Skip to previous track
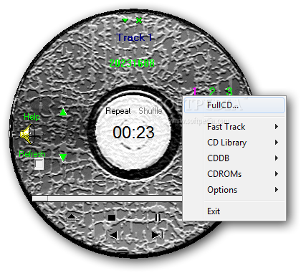This screenshot has width=301, height=273. click(112, 235)
